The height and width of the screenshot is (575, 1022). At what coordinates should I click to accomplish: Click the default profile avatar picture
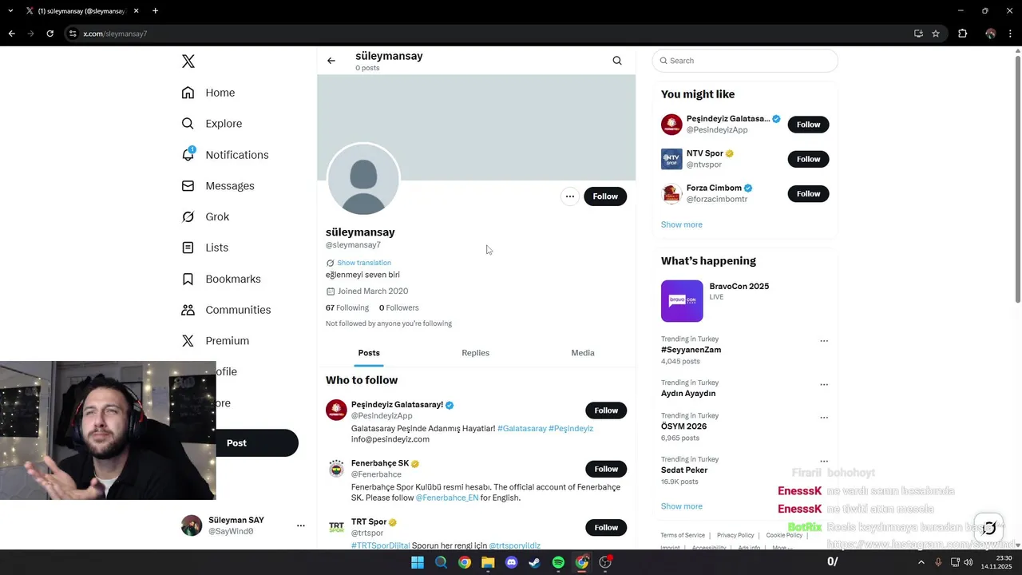(x=363, y=180)
